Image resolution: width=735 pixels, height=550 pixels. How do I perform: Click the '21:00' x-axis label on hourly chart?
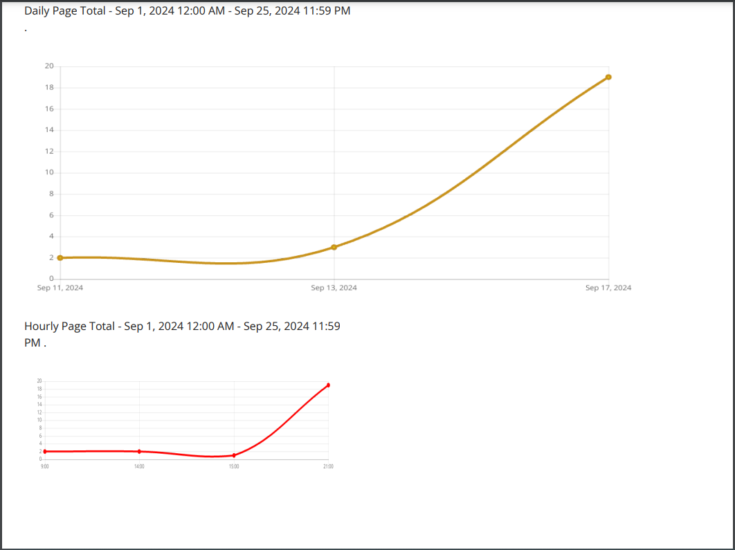pos(328,467)
